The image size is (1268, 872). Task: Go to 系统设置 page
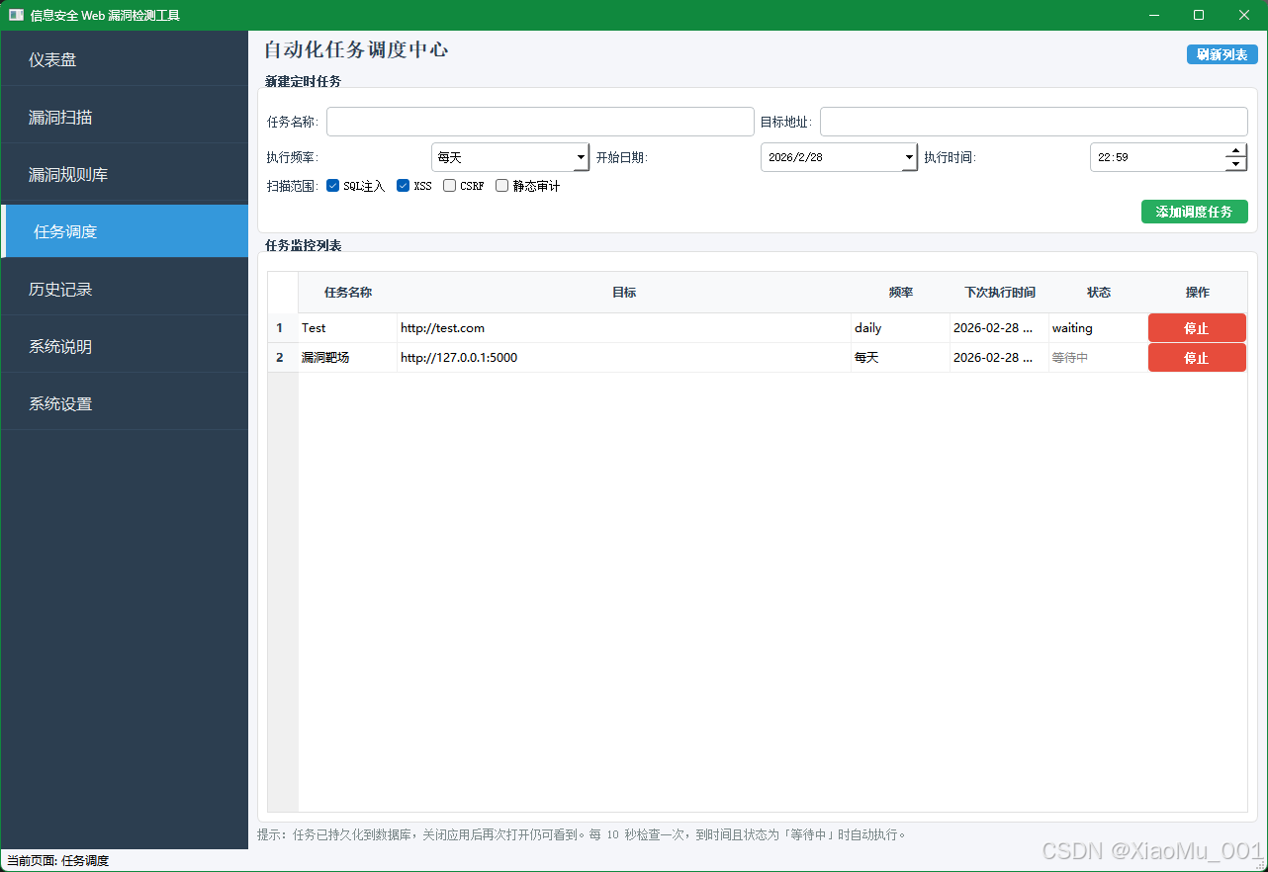tap(125, 403)
